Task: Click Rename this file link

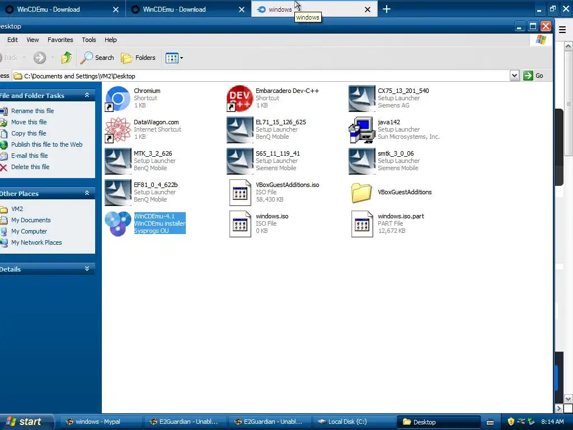Action: (x=32, y=111)
